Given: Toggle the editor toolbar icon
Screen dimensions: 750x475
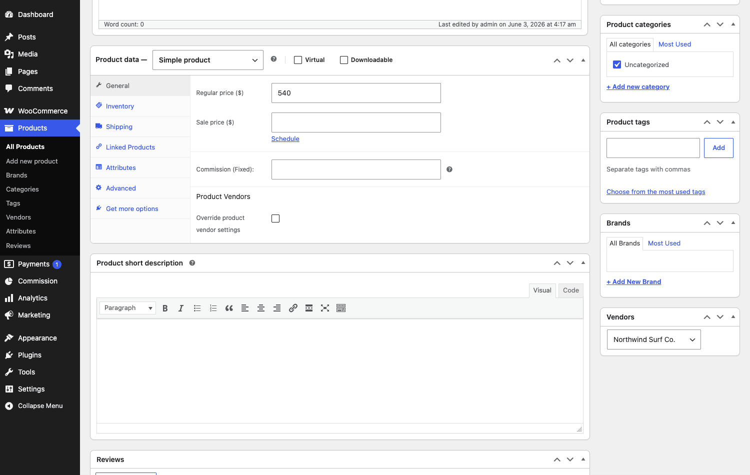Looking at the screenshot, I should [341, 308].
